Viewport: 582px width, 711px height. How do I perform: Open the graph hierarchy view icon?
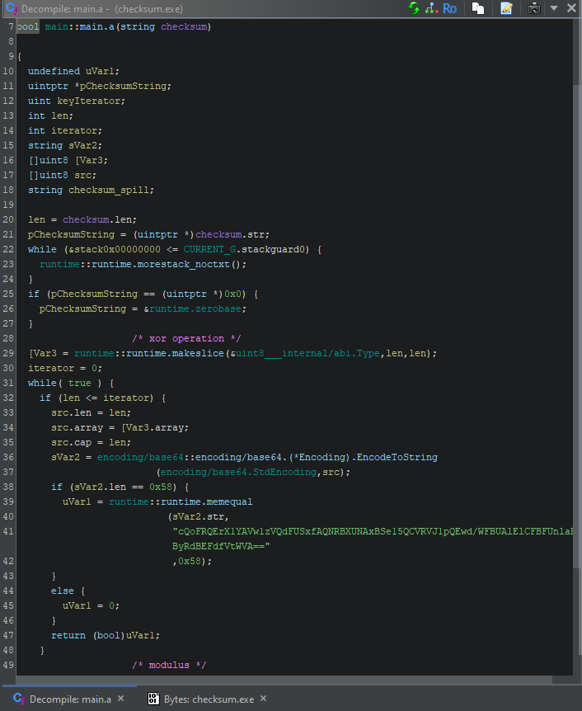(431, 8)
